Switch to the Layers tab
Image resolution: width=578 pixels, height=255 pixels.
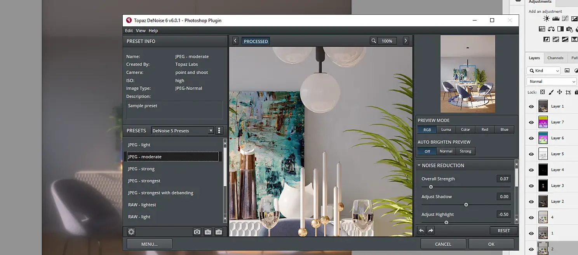534,58
